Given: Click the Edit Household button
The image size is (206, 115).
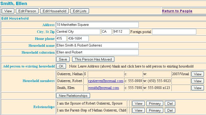Looking at the screenshot, I should (x=54, y=11).
